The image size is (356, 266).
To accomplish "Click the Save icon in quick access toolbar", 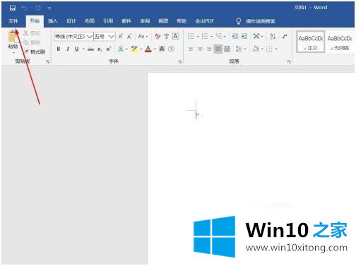I will pos(13,8).
